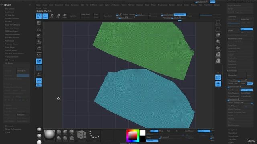Click the DynaMesh button in top shelf

point(108,16)
